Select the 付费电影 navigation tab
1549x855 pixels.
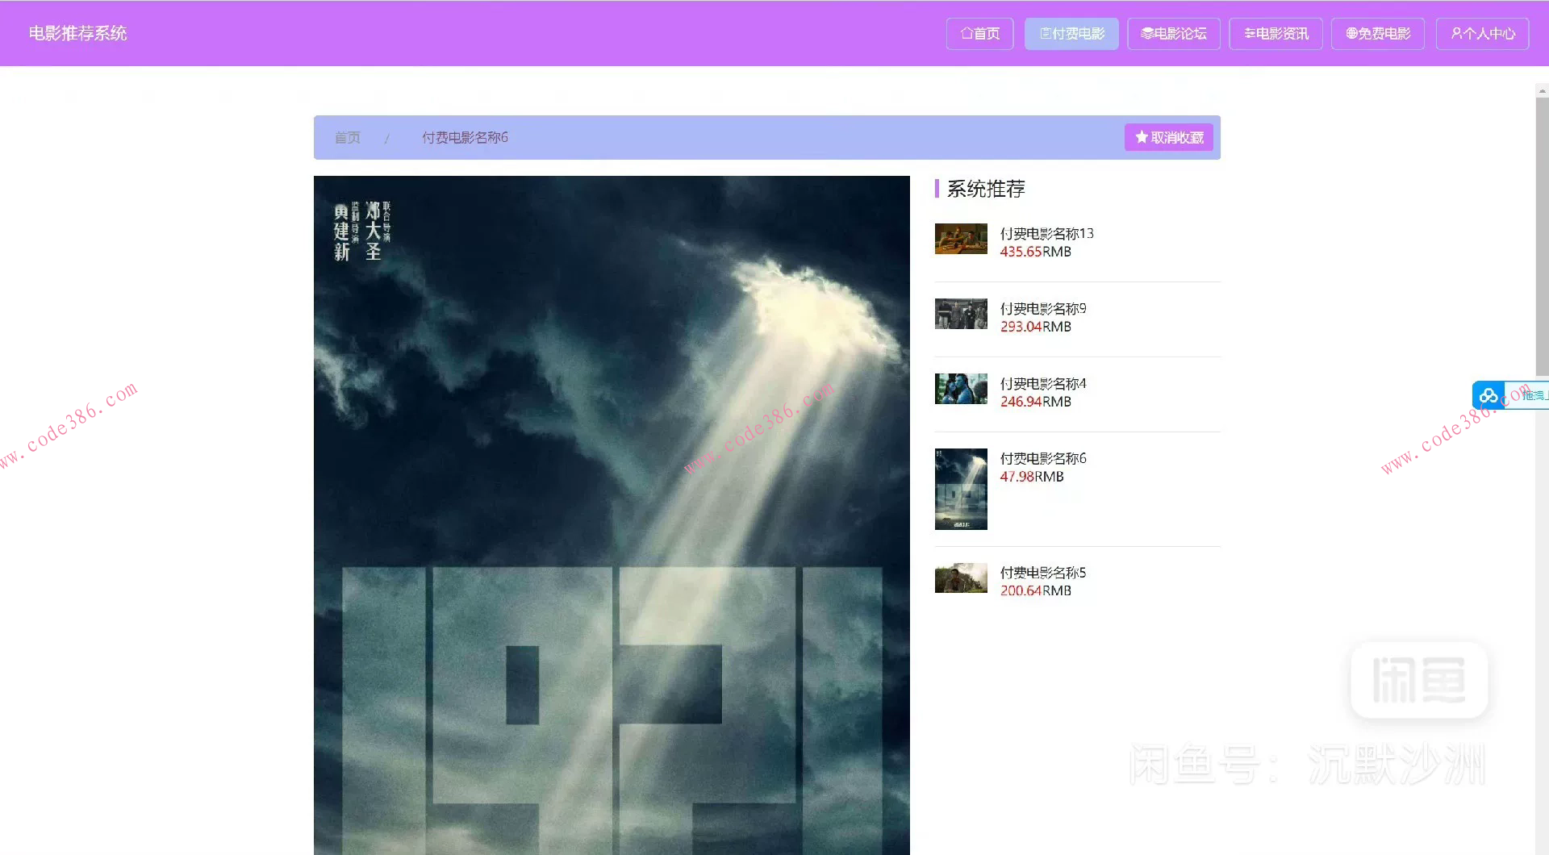point(1071,34)
